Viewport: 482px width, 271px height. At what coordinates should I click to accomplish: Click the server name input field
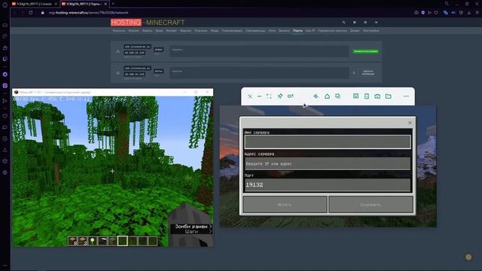point(328,142)
